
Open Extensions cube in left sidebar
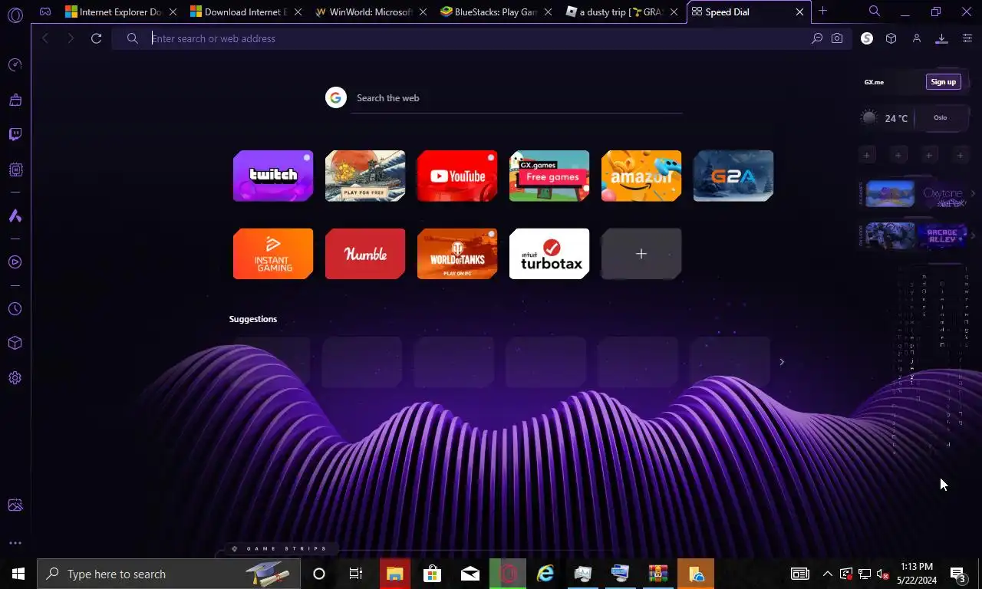tap(15, 344)
